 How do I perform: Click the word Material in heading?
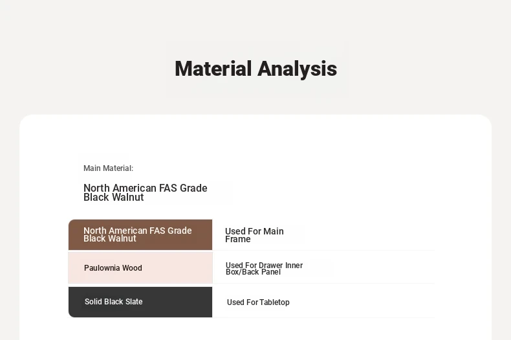[x=213, y=69]
